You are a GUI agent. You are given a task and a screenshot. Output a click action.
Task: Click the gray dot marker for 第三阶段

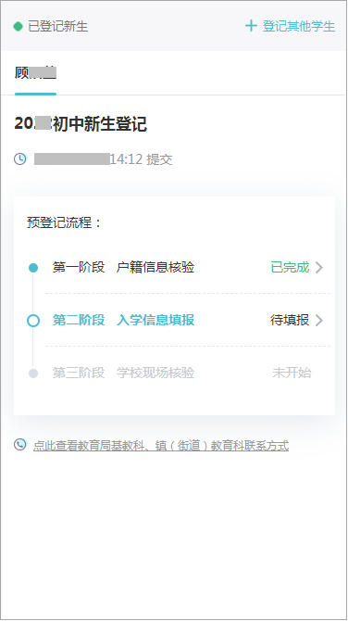click(33, 374)
